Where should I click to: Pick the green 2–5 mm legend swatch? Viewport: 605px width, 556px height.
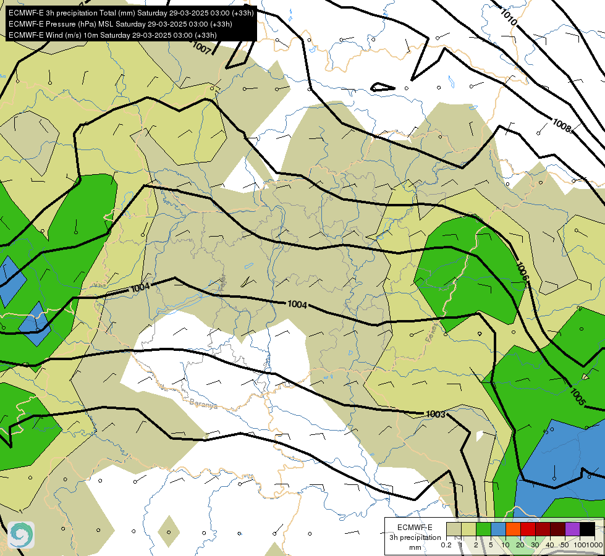483,529
